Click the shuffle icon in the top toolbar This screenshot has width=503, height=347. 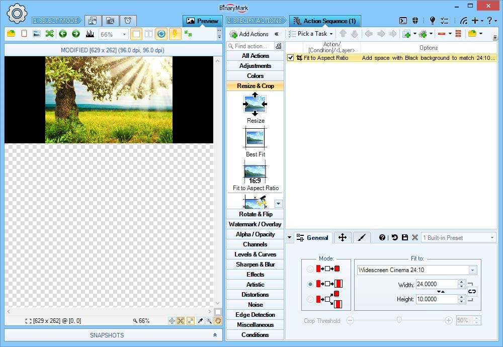[49, 34]
